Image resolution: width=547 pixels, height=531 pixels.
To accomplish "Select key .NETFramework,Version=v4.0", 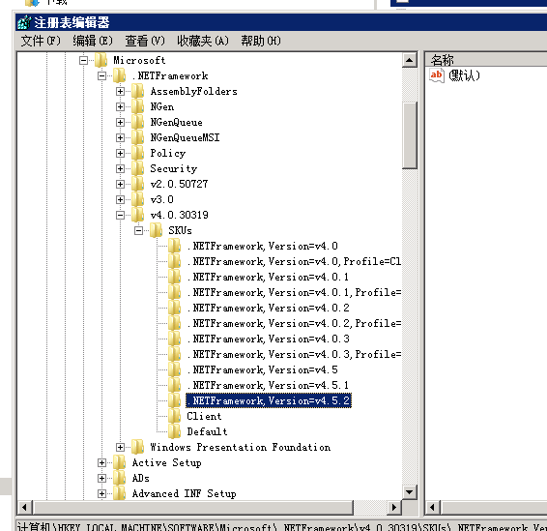I will click(262, 246).
